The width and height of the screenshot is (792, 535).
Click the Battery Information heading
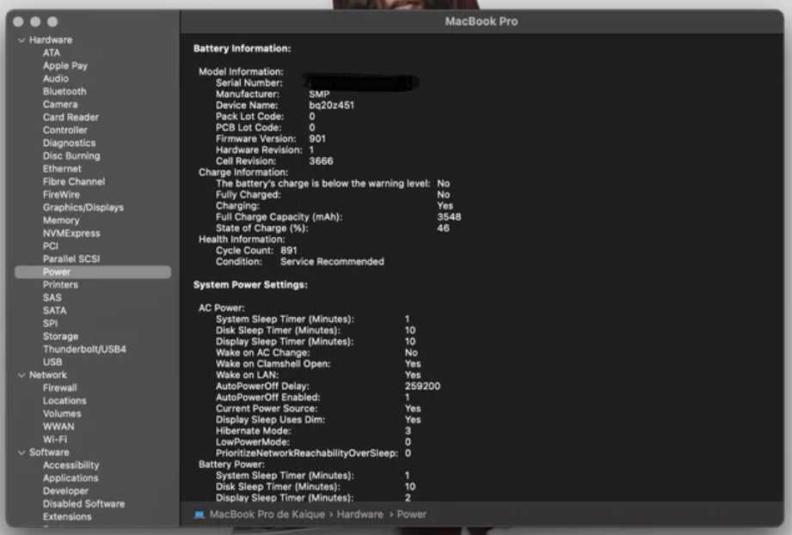(242, 48)
